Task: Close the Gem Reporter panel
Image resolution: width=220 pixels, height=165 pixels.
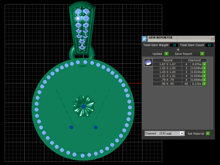Action: pos(212,38)
